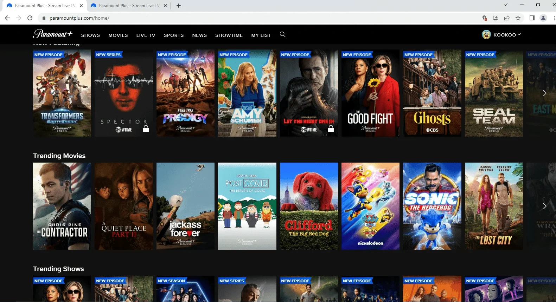Open the SEAL Team poster

[x=494, y=93]
